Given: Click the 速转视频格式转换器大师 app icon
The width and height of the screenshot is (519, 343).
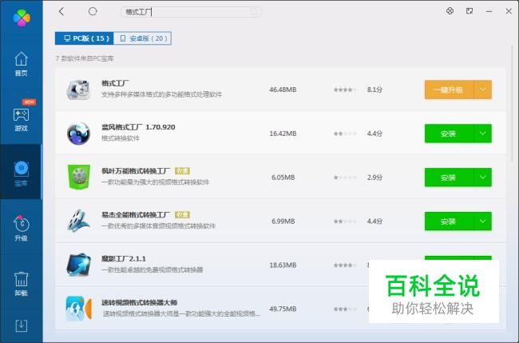Looking at the screenshot, I should pos(78,309).
